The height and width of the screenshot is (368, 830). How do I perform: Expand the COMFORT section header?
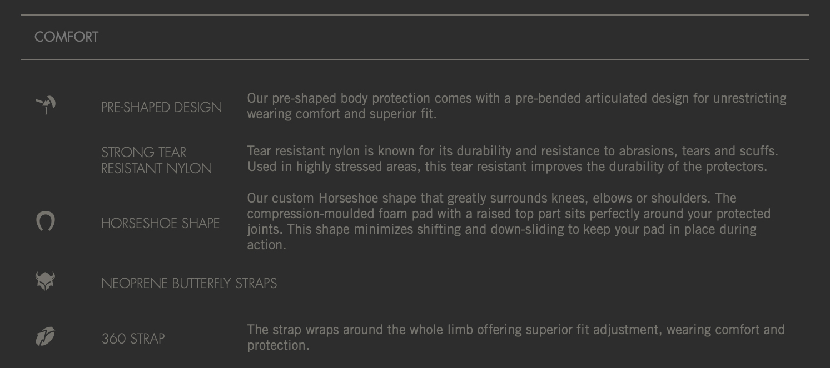click(x=67, y=37)
